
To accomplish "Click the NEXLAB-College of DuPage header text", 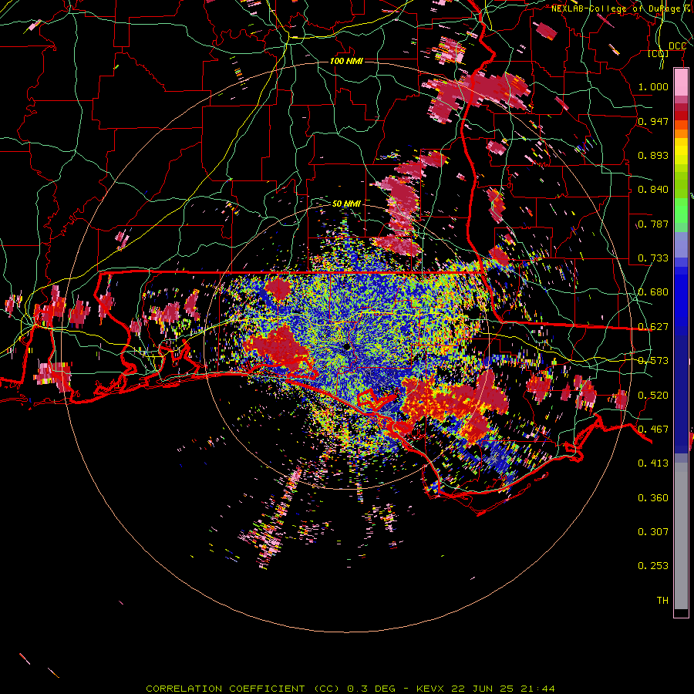I will (x=622, y=8).
